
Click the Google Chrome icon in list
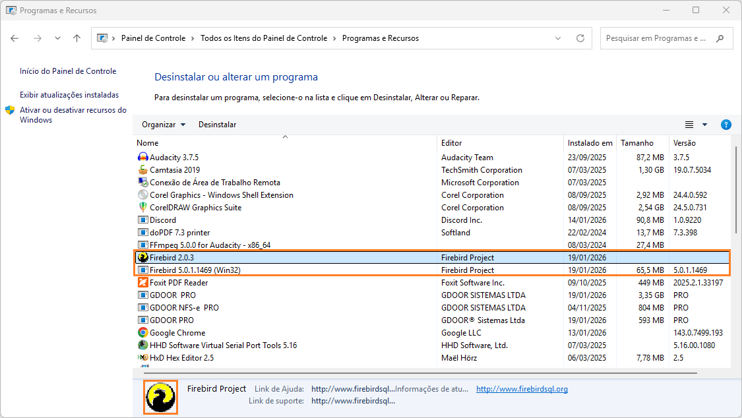(x=142, y=333)
